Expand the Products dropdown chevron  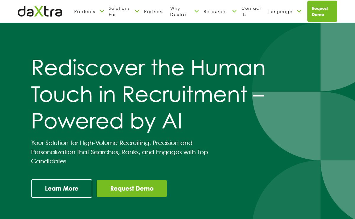pos(102,11)
